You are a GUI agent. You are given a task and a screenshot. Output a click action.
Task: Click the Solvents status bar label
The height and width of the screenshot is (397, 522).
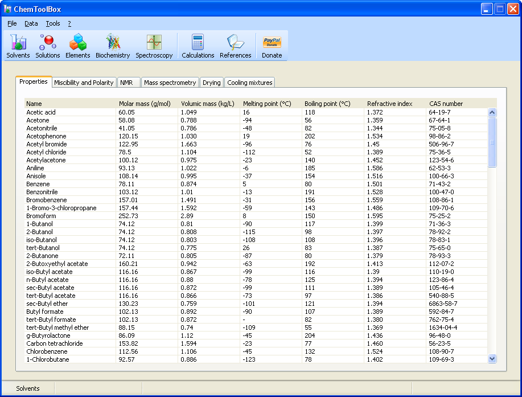(28, 388)
